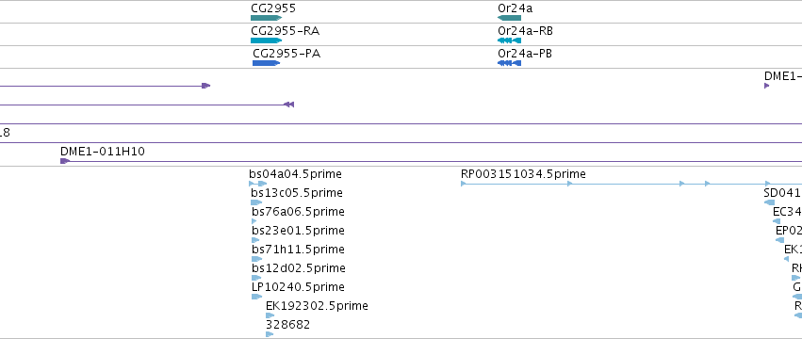
Task: Click the RP003151034.5prime feature start arrow
Action: pyautogui.click(x=464, y=184)
